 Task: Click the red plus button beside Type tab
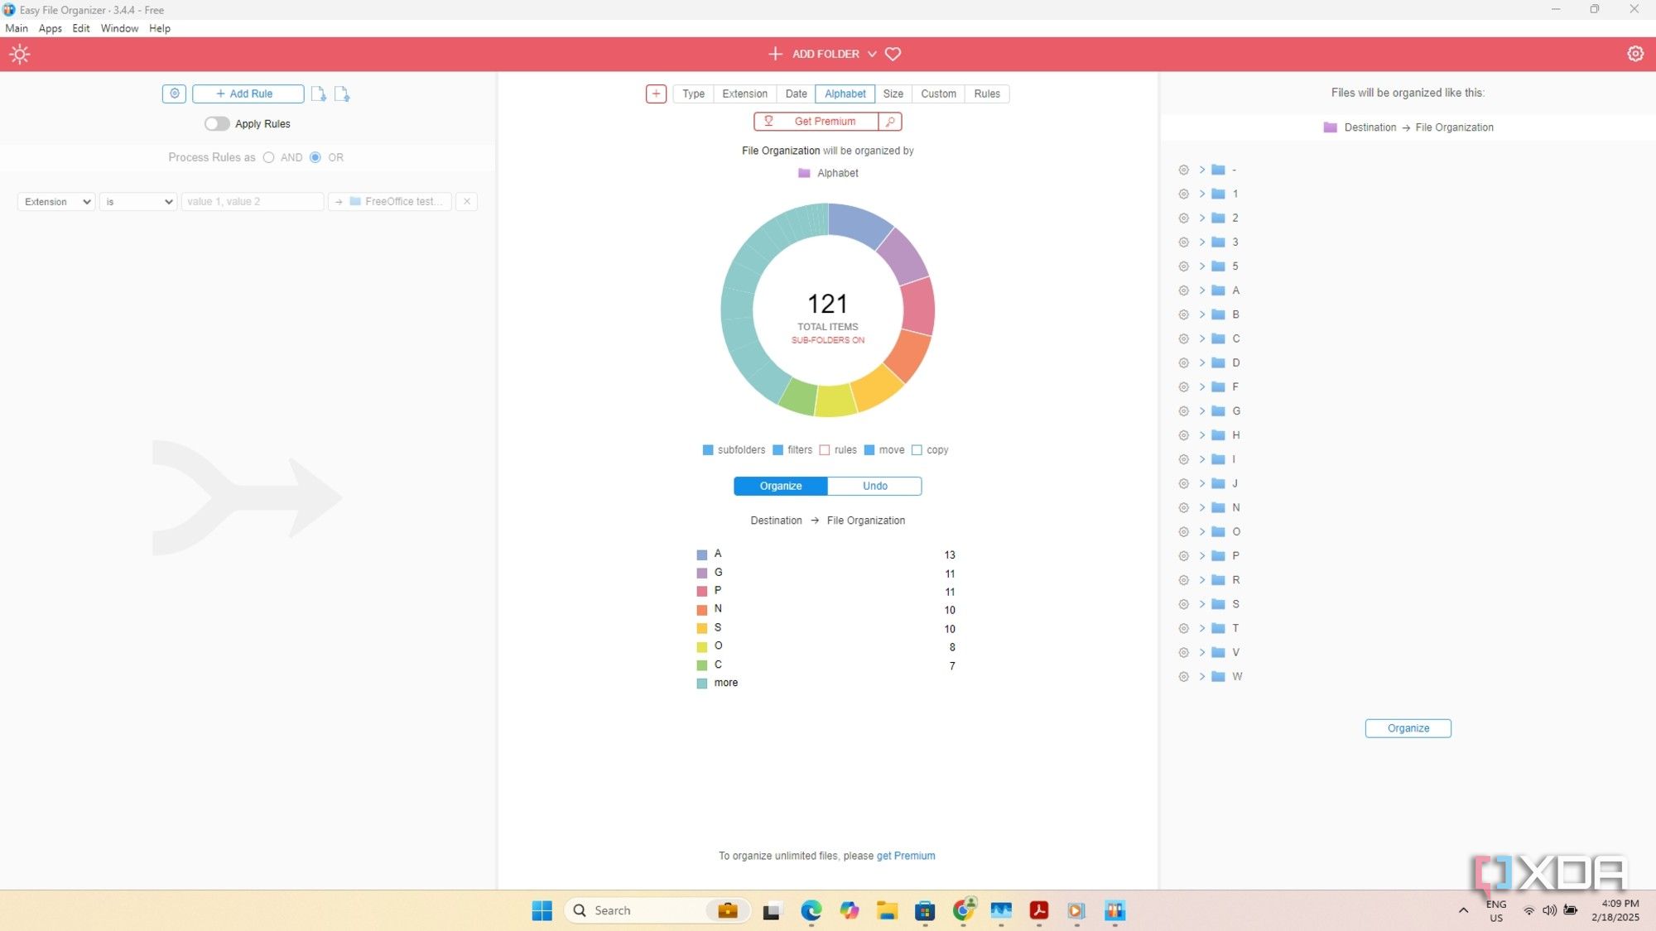pos(656,94)
